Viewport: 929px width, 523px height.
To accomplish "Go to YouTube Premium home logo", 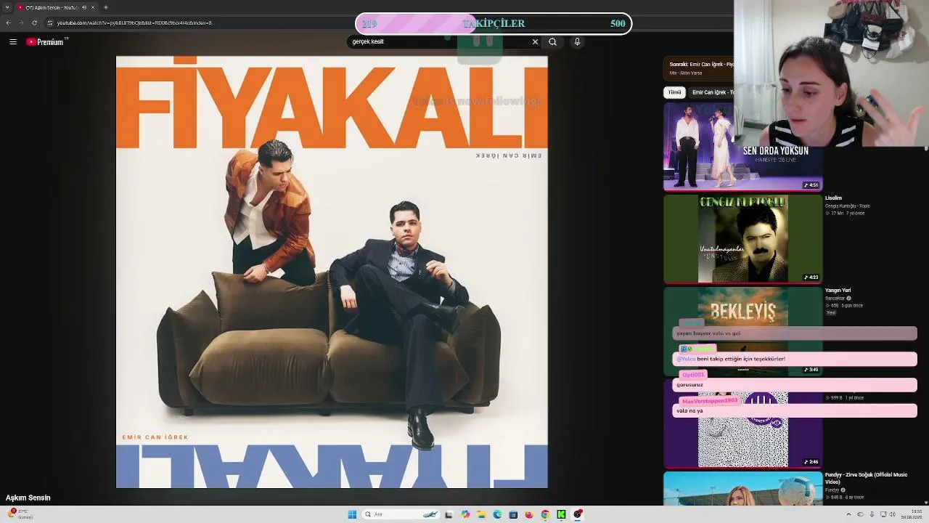I will pyautogui.click(x=46, y=42).
